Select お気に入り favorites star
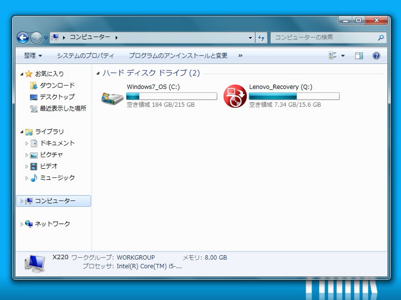The image size is (401, 300). click(29, 74)
